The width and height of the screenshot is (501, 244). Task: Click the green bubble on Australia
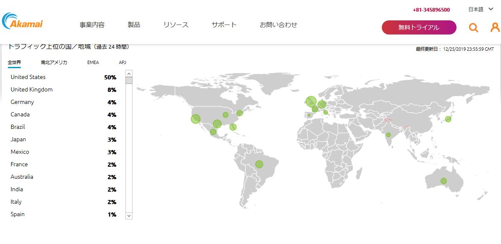tap(444, 181)
